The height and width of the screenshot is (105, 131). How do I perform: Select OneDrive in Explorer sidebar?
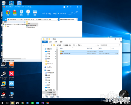(48, 67)
